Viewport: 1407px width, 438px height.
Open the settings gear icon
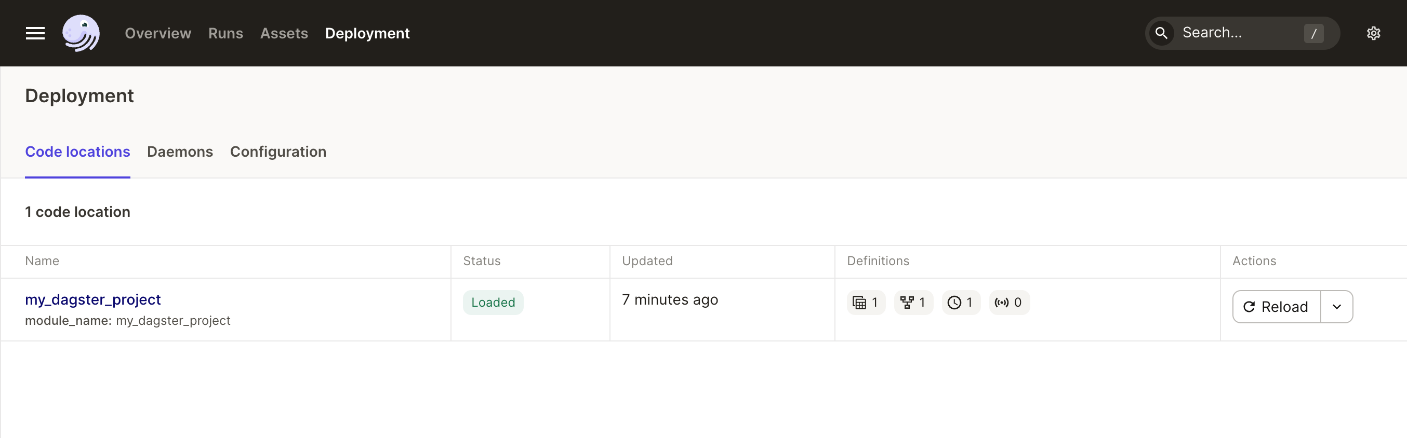click(1373, 33)
